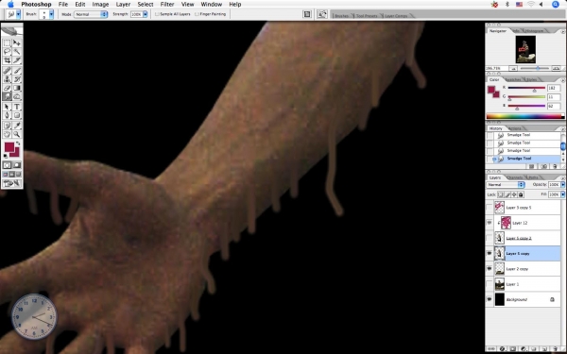Select the Zoom tool

17,134
